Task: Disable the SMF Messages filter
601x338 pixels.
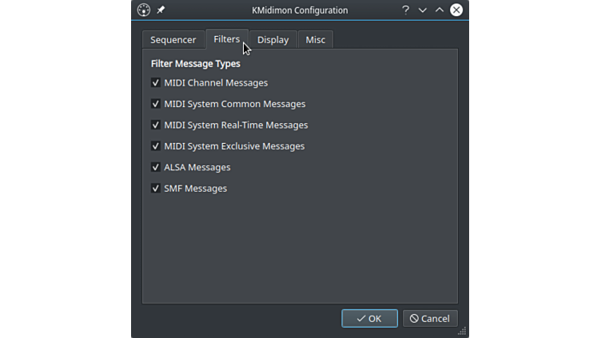Action: point(156,189)
